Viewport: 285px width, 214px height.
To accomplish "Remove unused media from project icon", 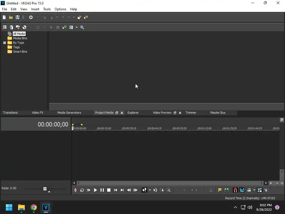I will (4, 27).
